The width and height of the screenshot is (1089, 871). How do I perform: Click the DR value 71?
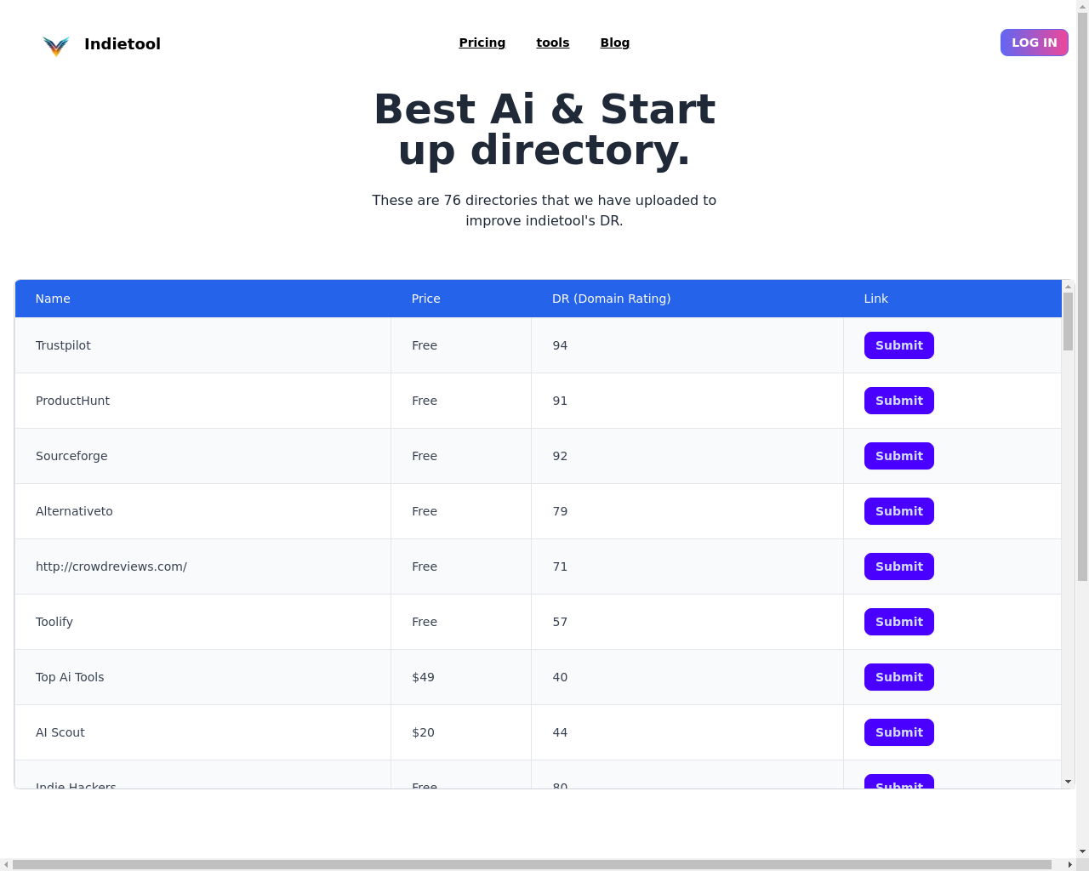coord(560,566)
